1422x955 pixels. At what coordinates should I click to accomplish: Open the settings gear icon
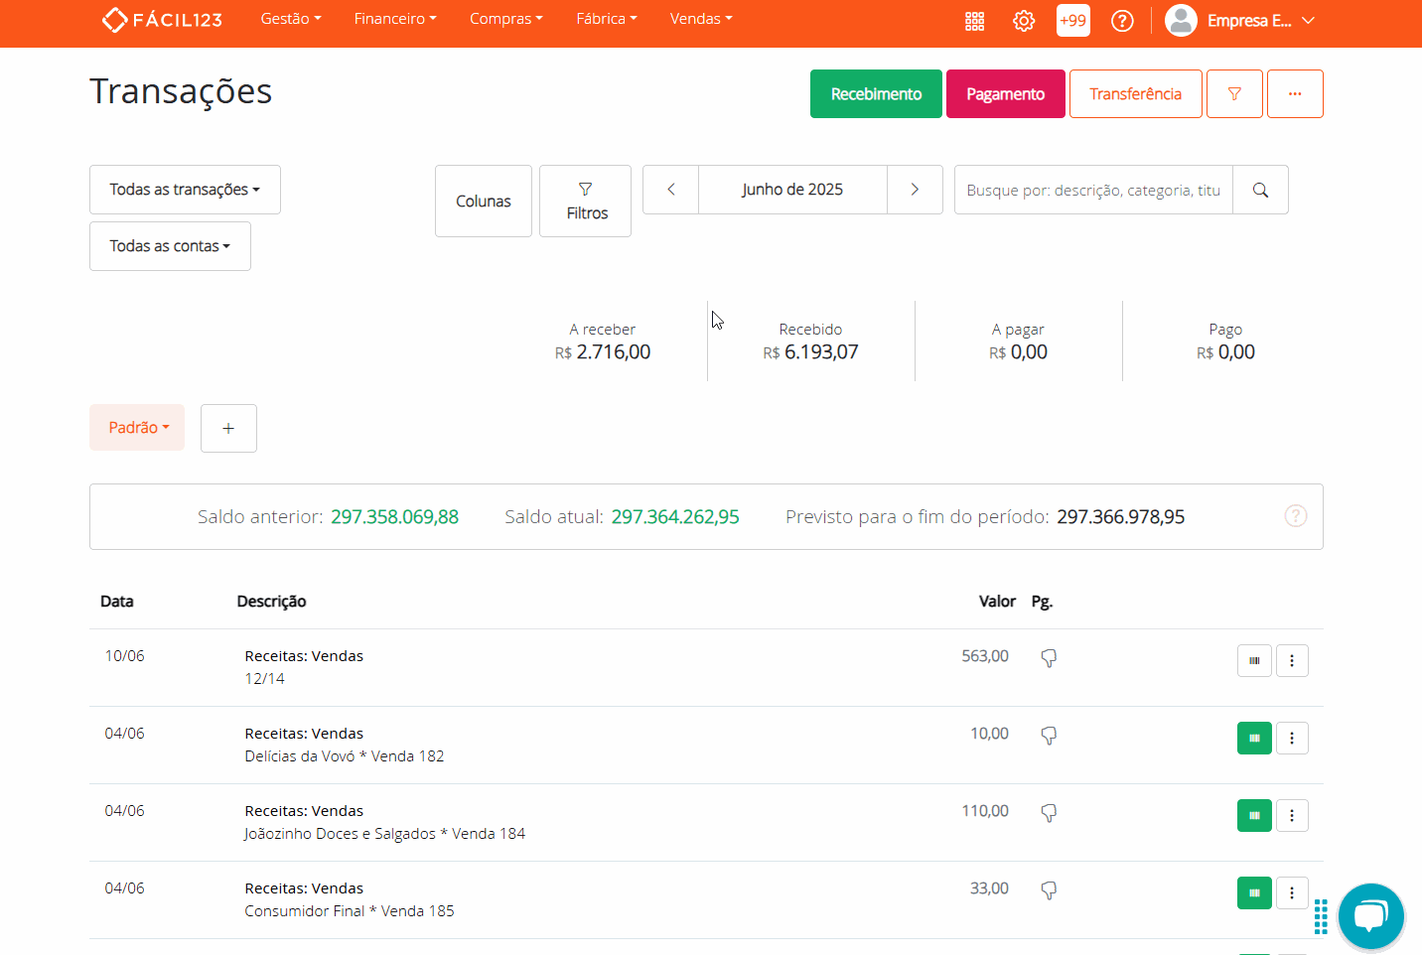(1024, 21)
